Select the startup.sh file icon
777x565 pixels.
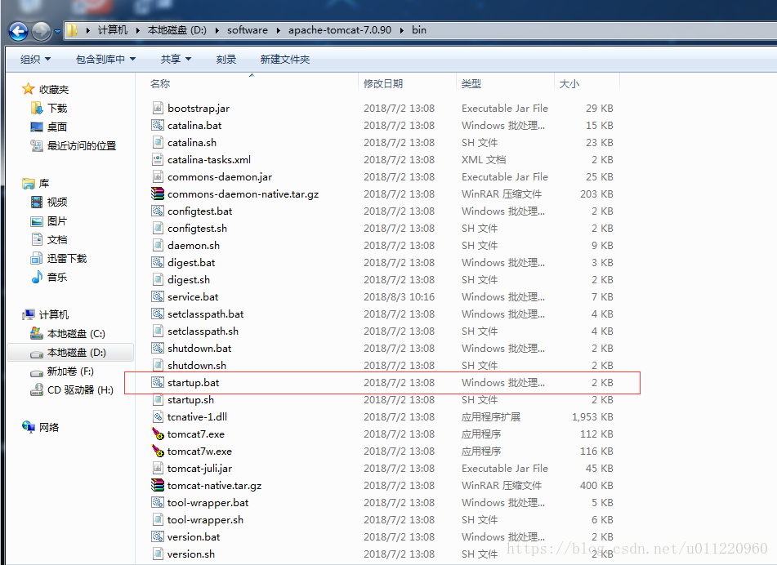tap(158, 399)
